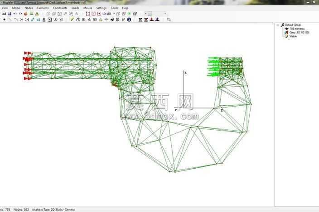Click the blue downward load arrow icon
Screen dimensions: 319x212
pyautogui.click(x=157, y=20)
